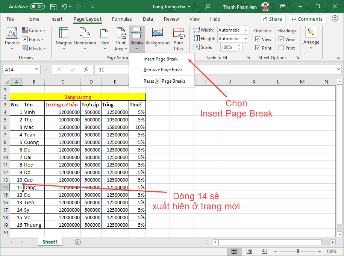Toggle the AutoSave switch
Viewport: 344px width, 256px height.
pyautogui.click(x=37, y=7)
